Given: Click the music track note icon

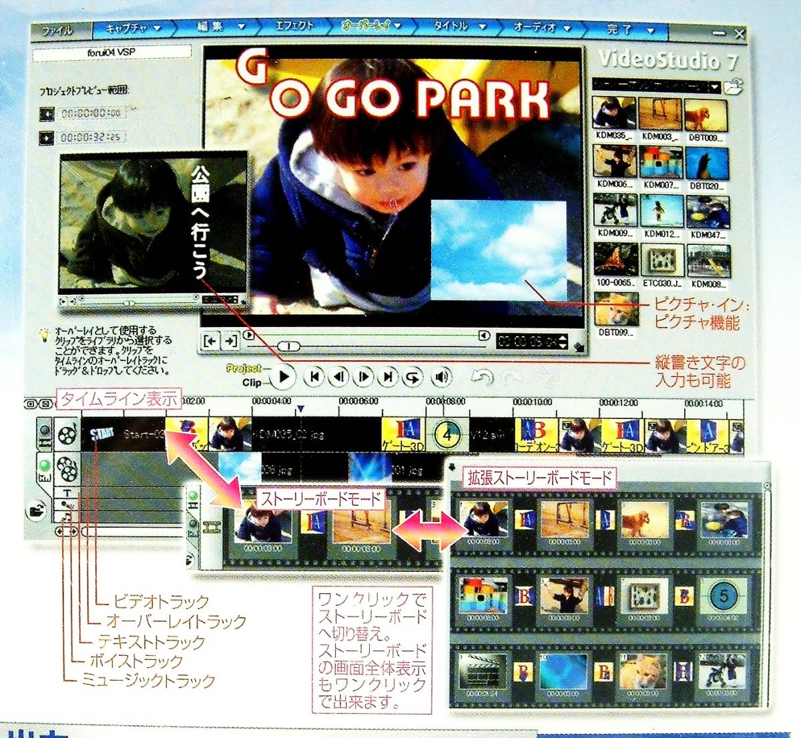Looking at the screenshot, I should tap(68, 516).
